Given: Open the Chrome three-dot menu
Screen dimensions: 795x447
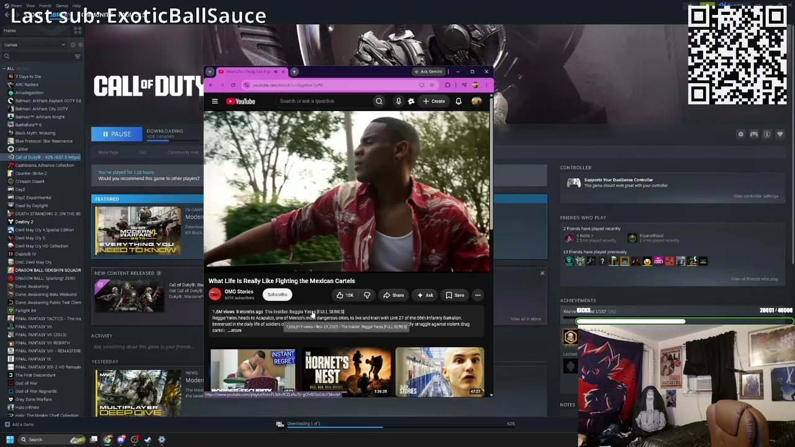Looking at the screenshot, I should pos(487,85).
